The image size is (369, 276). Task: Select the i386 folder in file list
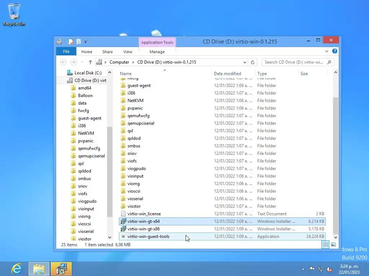(x=222, y=93)
